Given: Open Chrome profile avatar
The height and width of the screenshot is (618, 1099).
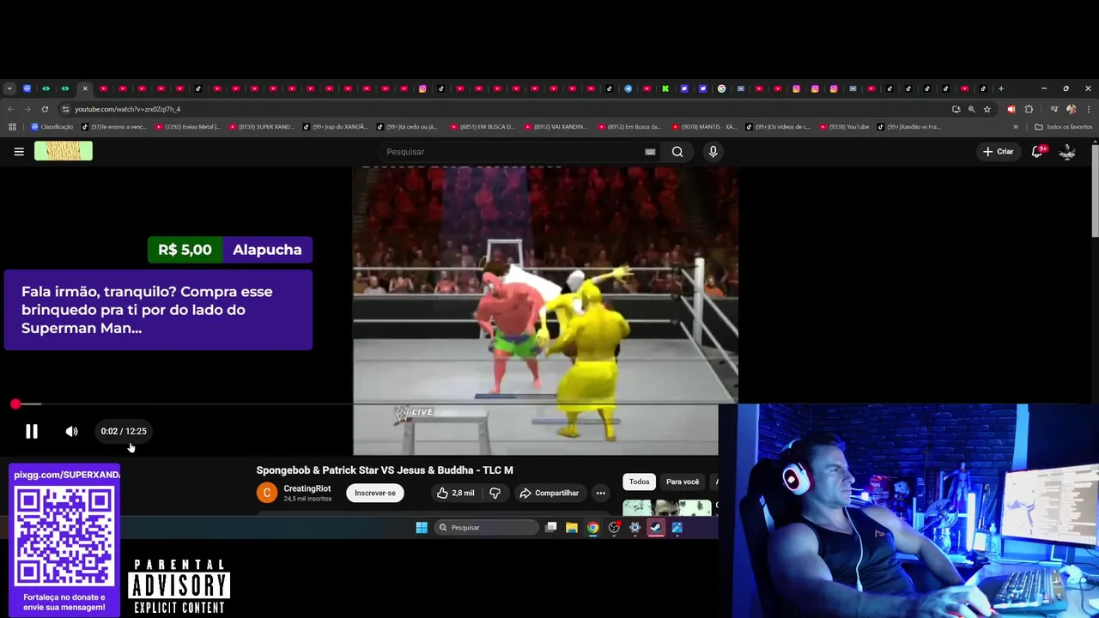Looking at the screenshot, I should tap(1071, 109).
